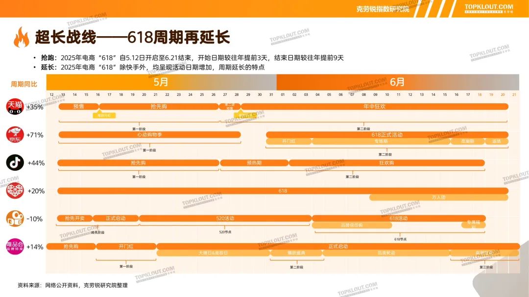Click the +44% value for Douyin
The image size is (529, 297).
36,163
